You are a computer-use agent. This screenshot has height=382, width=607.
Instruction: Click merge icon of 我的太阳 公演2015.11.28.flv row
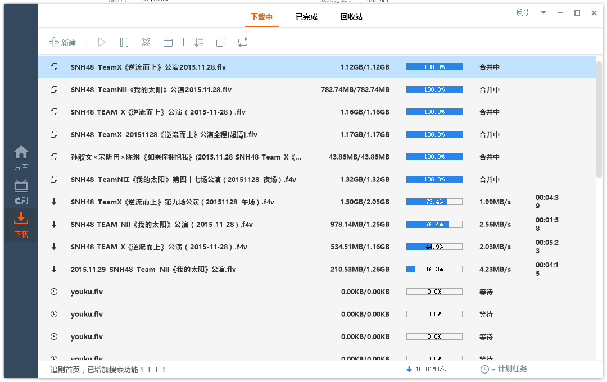point(54,89)
